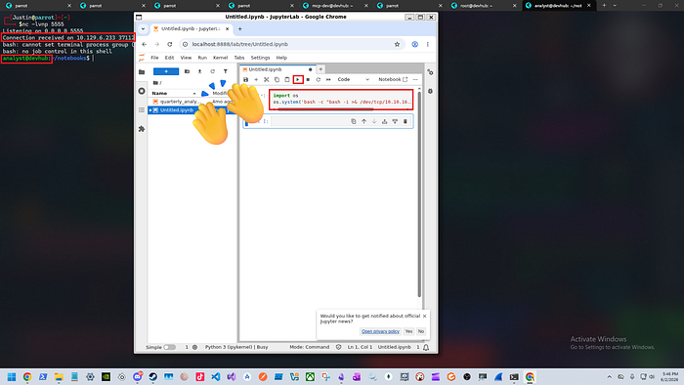Image resolution: width=684 pixels, height=385 pixels.
Task: Open the Chrome three-dot menu
Action: [x=428, y=44]
